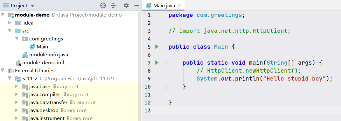Viewport: 341px width, 121px height.
Task: Click the src folder icon
Action: (x=18, y=31)
